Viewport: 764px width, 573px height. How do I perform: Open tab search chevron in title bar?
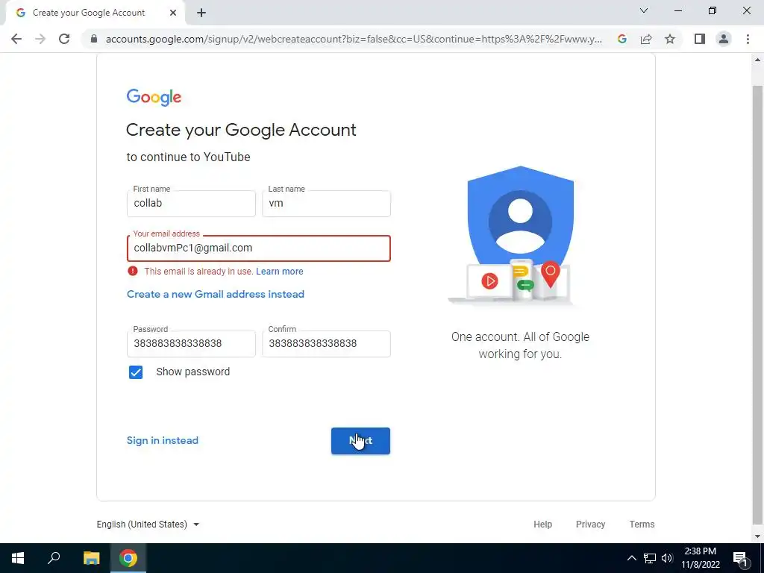pyautogui.click(x=644, y=10)
